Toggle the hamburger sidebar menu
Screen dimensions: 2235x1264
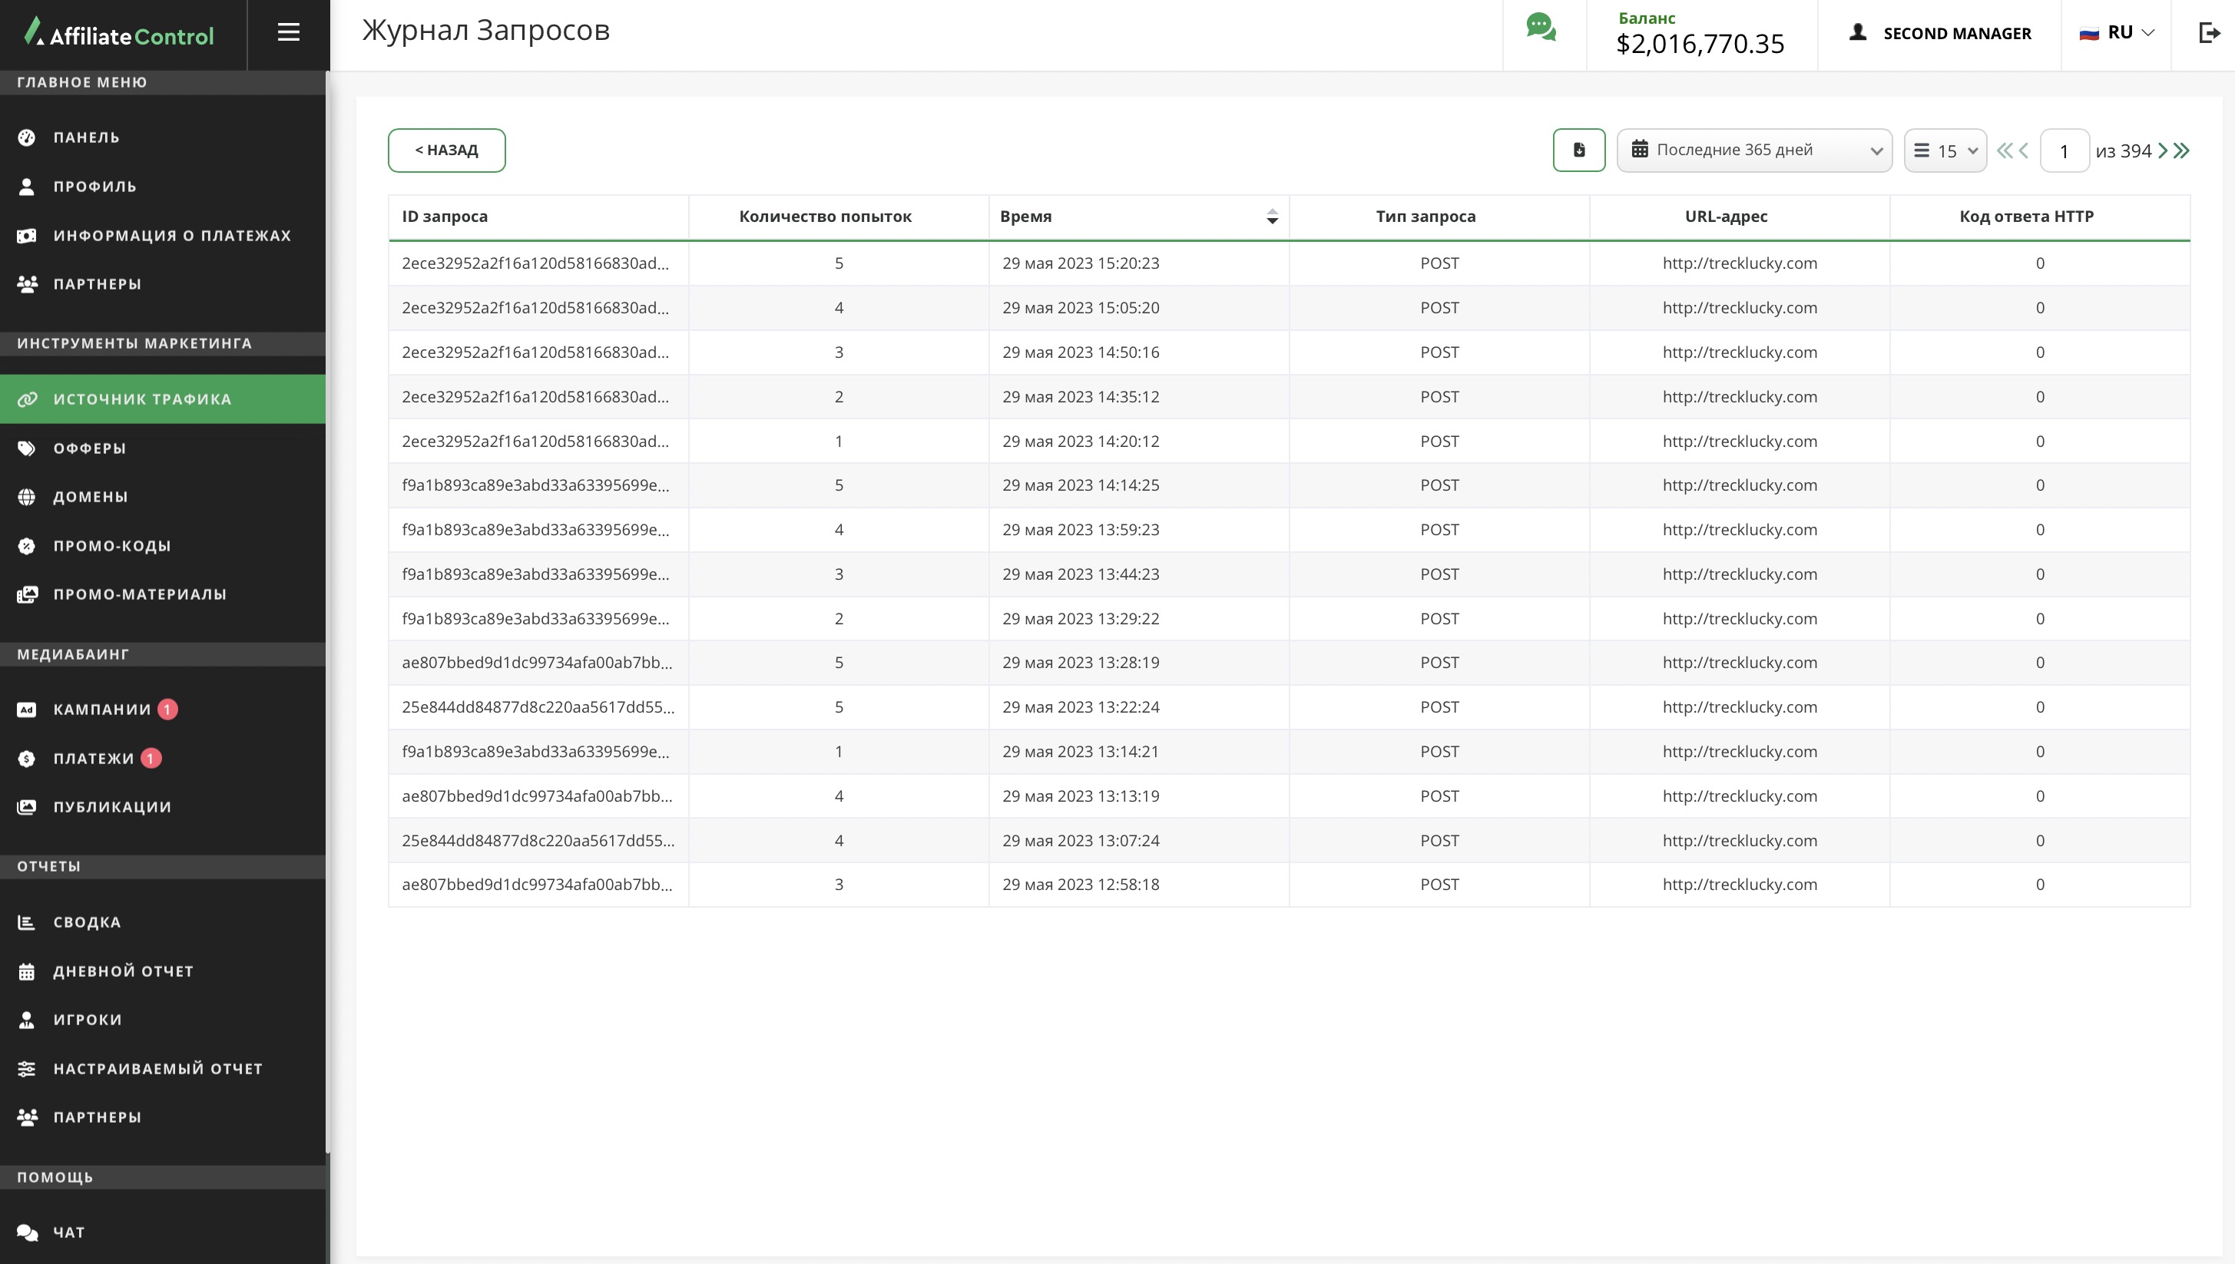288,33
